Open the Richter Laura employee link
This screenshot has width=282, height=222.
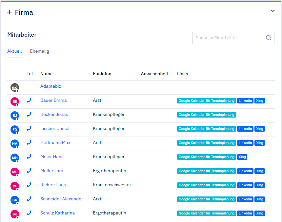pyautogui.click(x=54, y=185)
